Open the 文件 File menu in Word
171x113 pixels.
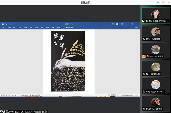[x=3, y=28]
